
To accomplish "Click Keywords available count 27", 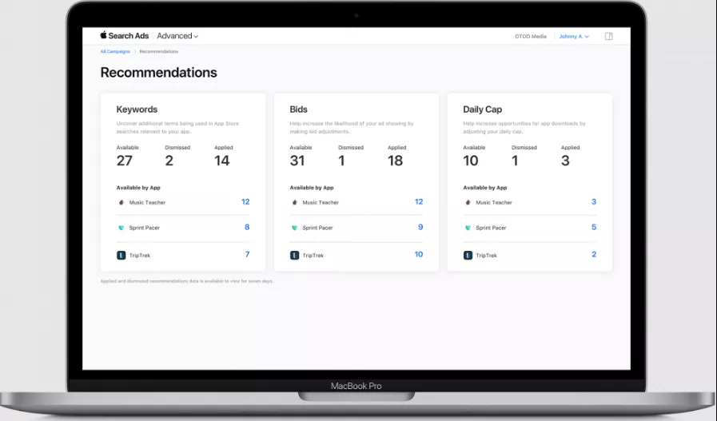I will [x=125, y=161].
